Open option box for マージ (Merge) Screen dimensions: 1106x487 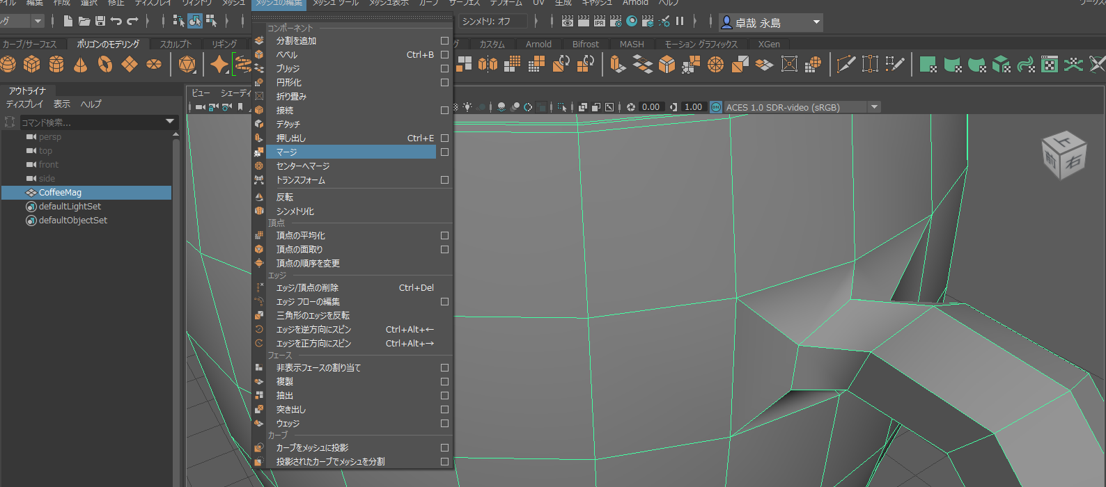pos(444,152)
